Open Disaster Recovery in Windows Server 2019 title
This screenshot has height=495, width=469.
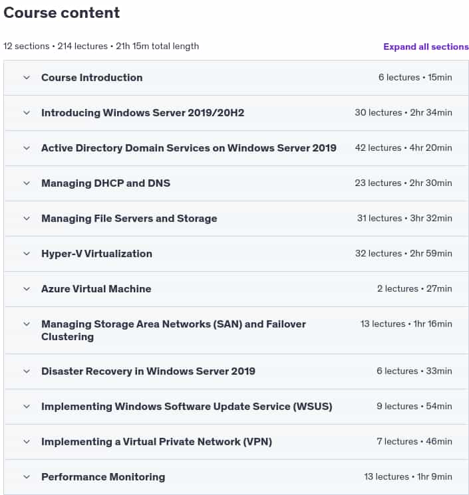tap(148, 371)
